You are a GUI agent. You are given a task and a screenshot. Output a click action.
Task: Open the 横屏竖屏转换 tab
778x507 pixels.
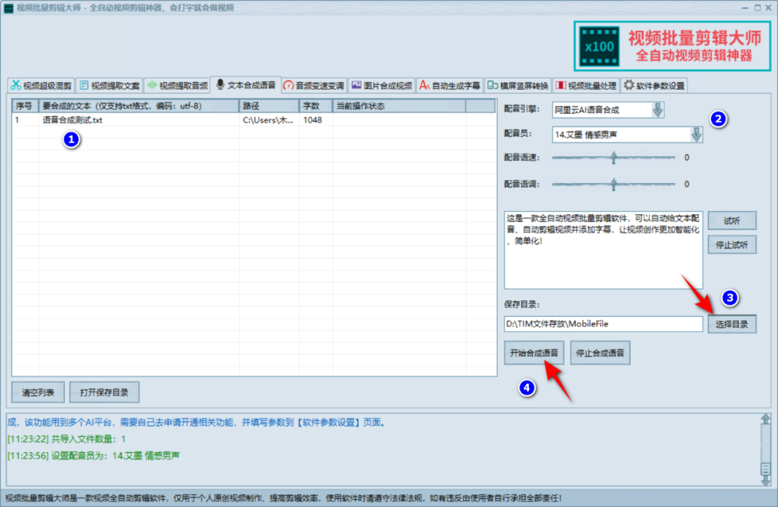[x=518, y=85]
